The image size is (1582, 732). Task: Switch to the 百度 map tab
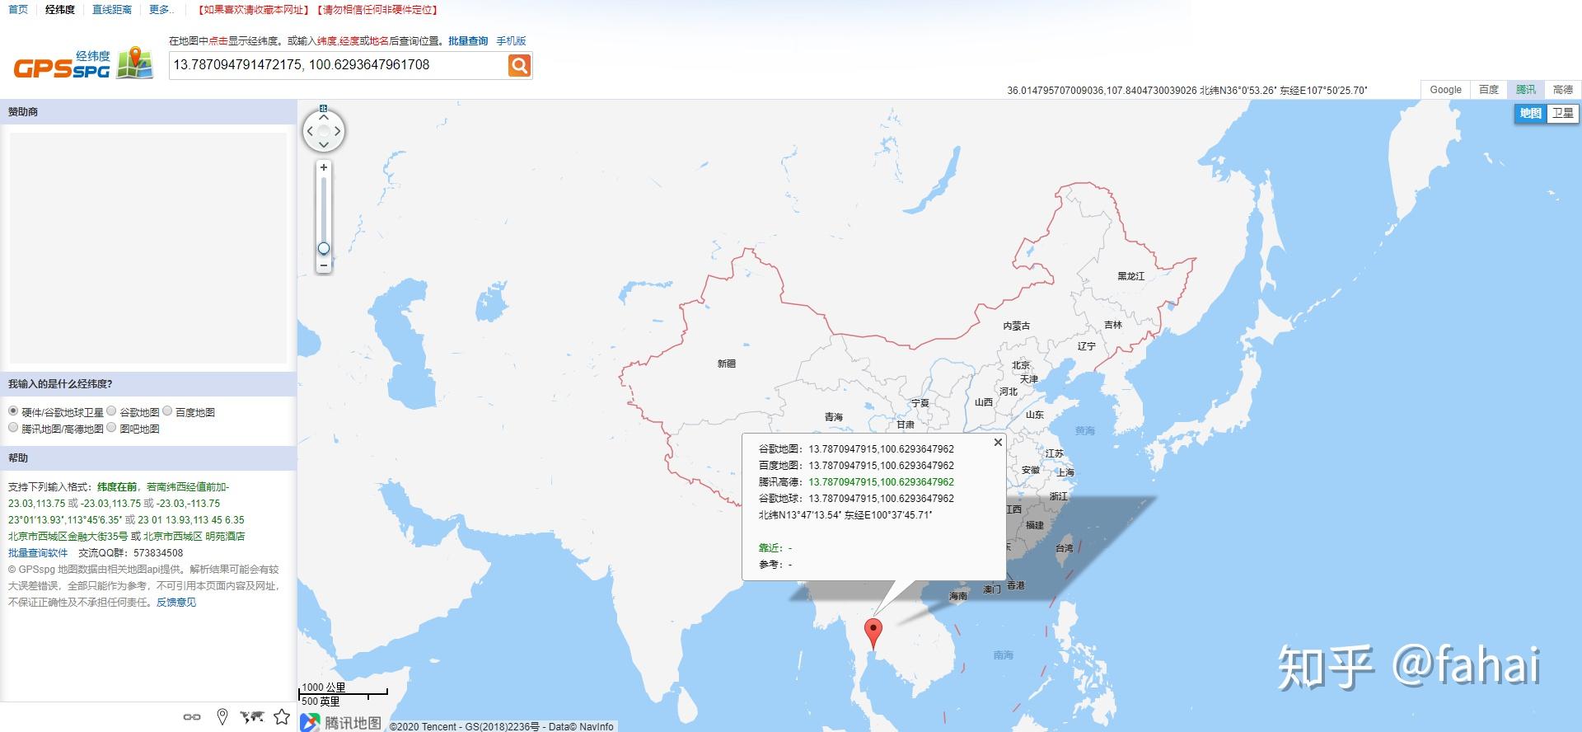click(1489, 90)
